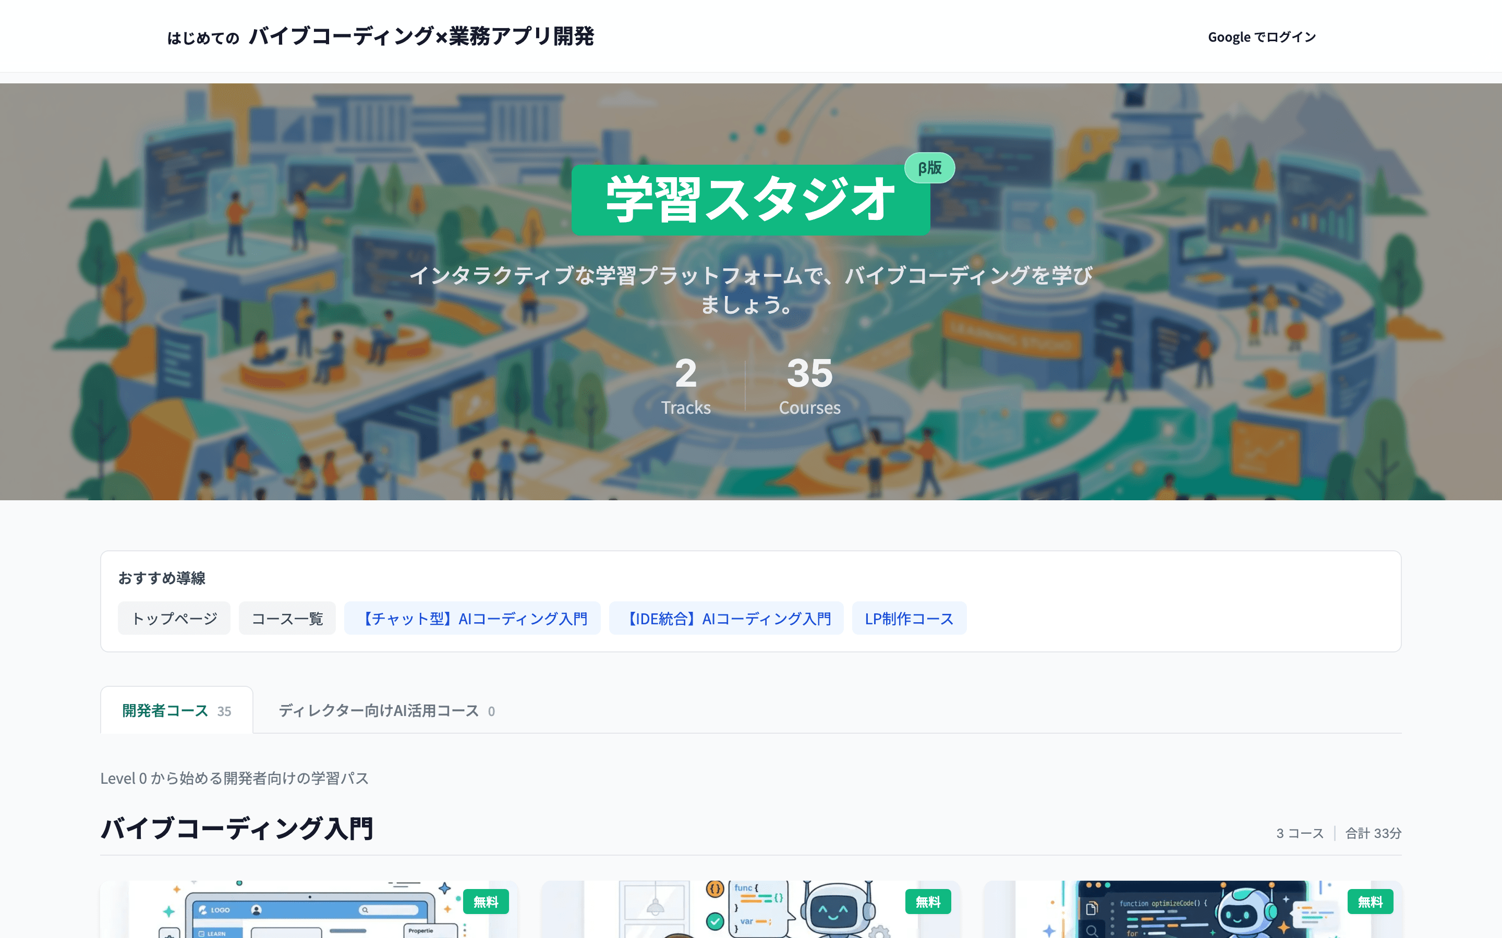Open the LP制作コース link
Screen dimensions: 1502x938
click(909, 618)
